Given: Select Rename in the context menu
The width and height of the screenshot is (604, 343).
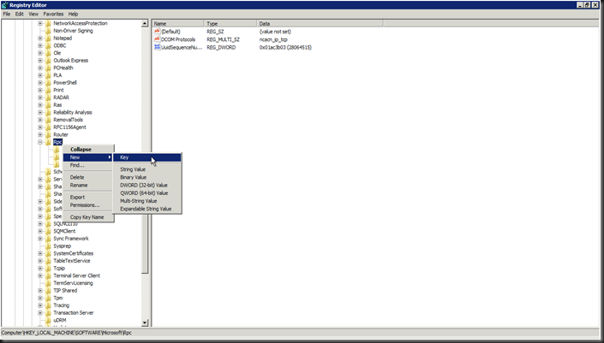Looking at the screenshot, I should pyautogui.click(x=88, y=185).
